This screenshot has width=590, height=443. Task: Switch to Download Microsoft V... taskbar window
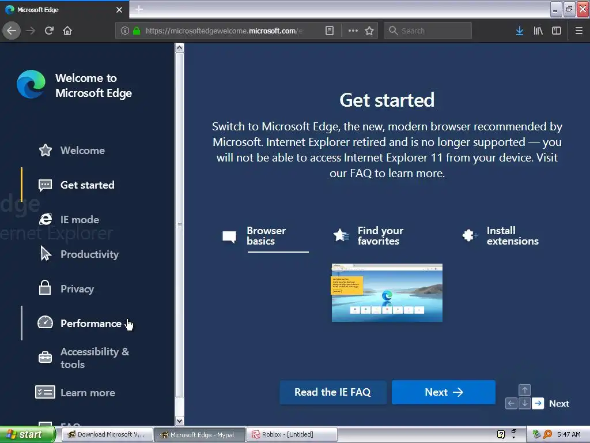point(107,435)
